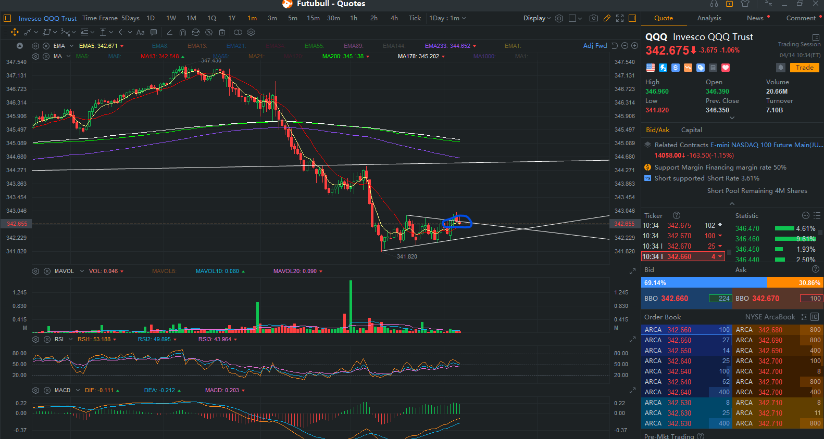Click the undo arrow beside Adj Fwd
Image resolution: width=824 pixels, height=439 pixels.
pos(615,46)
